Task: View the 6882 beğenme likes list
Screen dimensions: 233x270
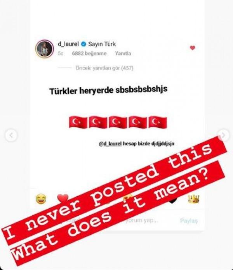Action: coord(89,54)
